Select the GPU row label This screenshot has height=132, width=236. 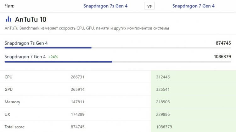pos(8,89)
